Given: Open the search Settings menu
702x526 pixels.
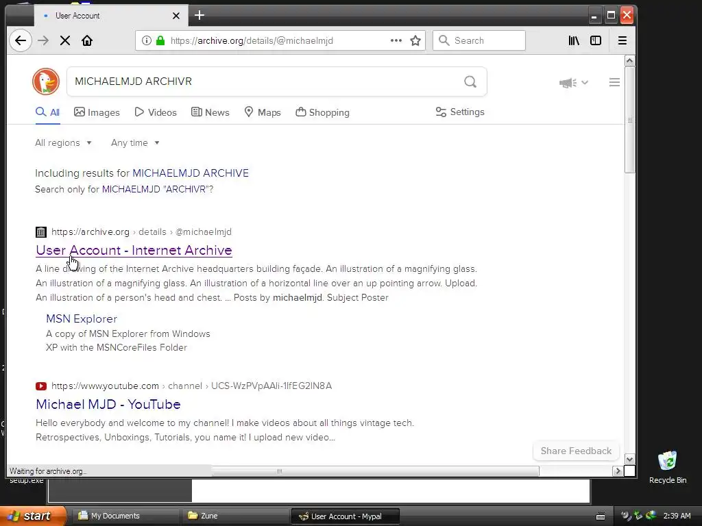Looking at the screenshot, I should [x=460, y=112].
